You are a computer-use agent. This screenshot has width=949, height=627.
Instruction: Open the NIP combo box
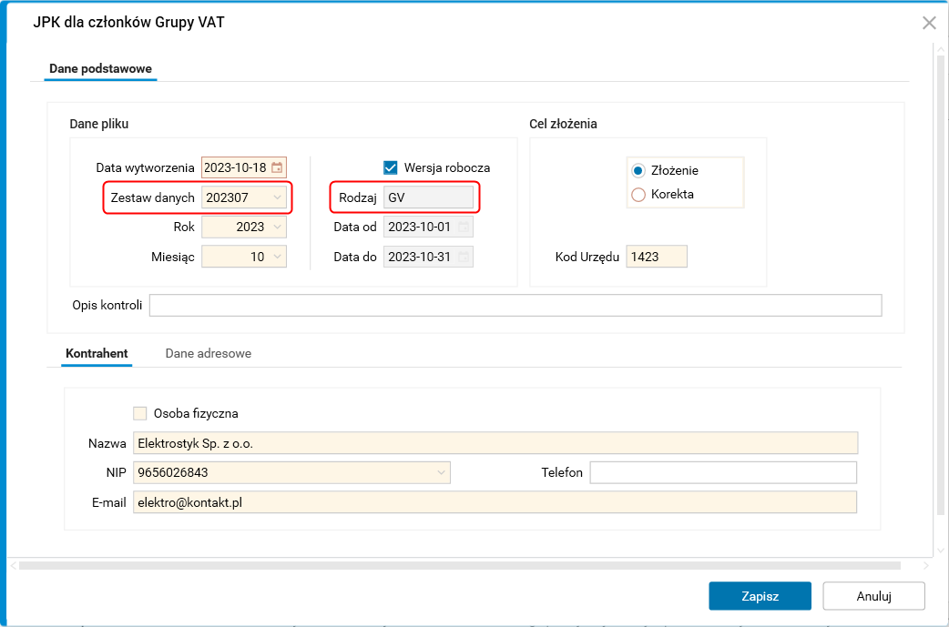[x=441, y=472]
